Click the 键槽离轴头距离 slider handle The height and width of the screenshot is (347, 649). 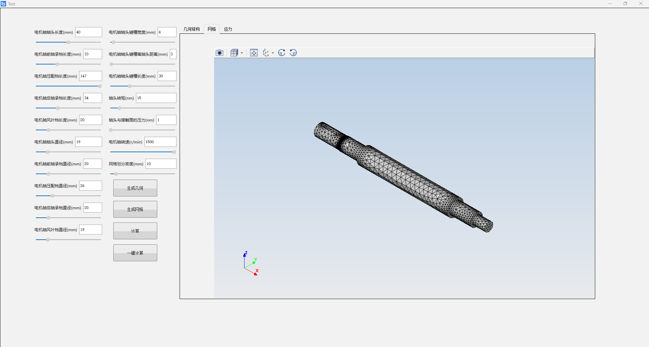click(x=111, y=64)
